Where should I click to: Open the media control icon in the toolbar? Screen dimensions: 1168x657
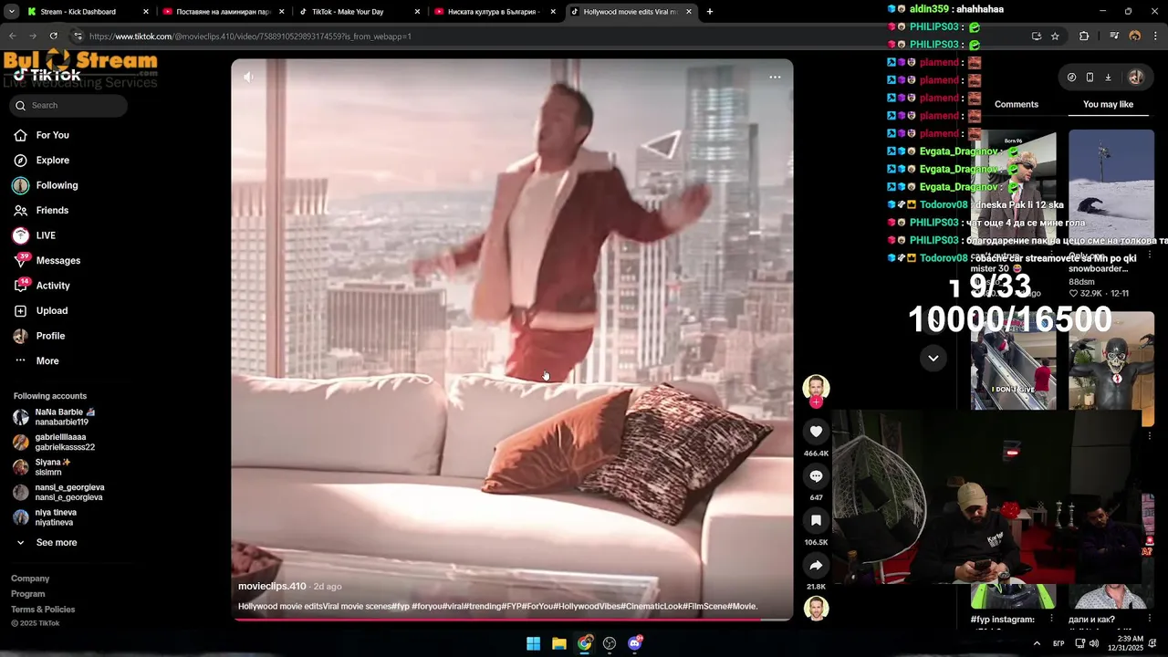[1114, 36]
